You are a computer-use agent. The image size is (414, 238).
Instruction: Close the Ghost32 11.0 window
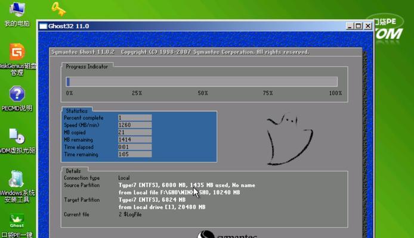coord(368,26)
